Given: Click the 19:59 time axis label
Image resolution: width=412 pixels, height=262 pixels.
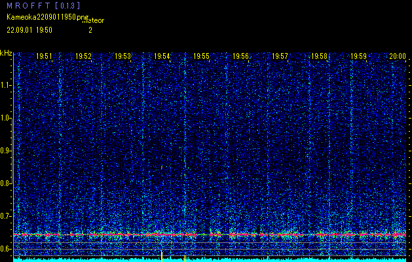Looking at the screenshot, I should point(359,56).
